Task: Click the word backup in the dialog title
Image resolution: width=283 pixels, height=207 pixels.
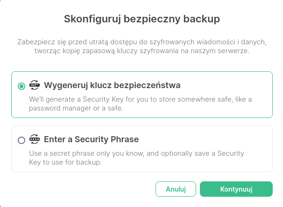Action: pos(202,19)
